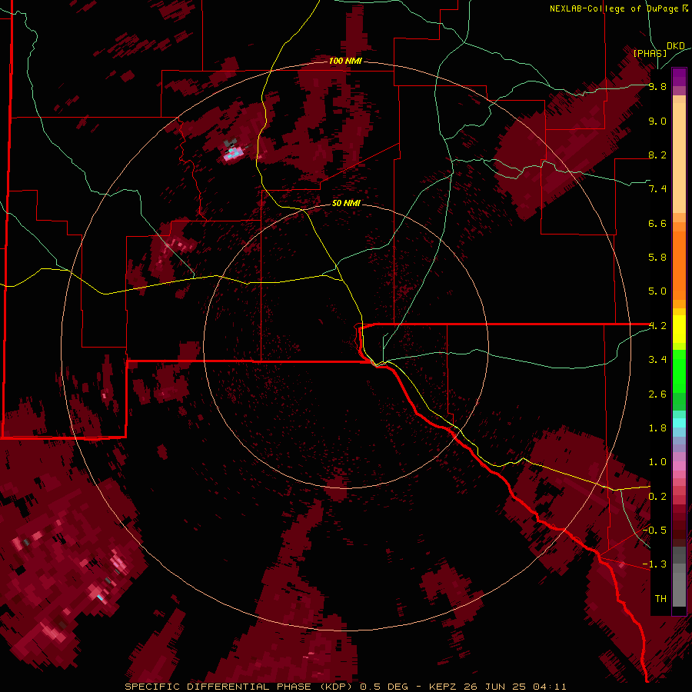Image resolution: width=692 pixels, height=692 pixels.
Task: Click the 8.2 value on the scale
Action: (x=657, y=155)
